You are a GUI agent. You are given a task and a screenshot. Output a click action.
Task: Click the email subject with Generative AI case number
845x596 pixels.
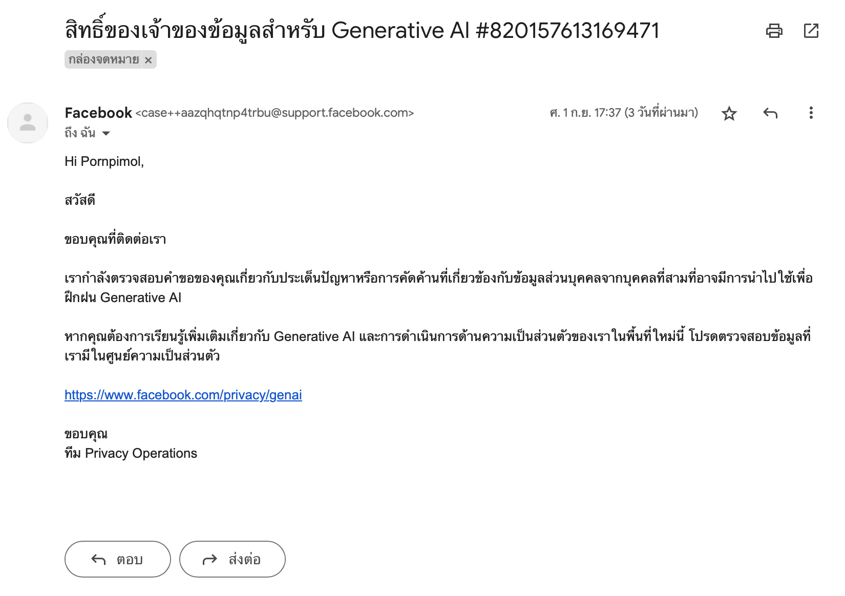(x=362, y=31)
